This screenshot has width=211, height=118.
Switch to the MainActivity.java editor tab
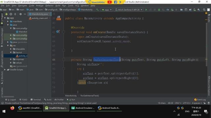[39, 14]
